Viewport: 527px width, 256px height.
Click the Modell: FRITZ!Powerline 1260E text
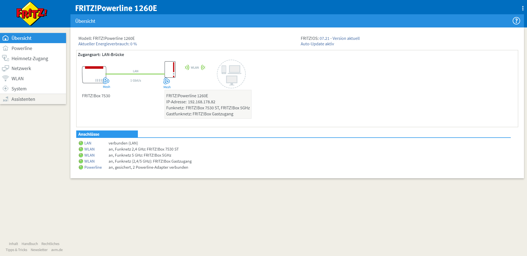pyautogui.click(x=107, y=38)
